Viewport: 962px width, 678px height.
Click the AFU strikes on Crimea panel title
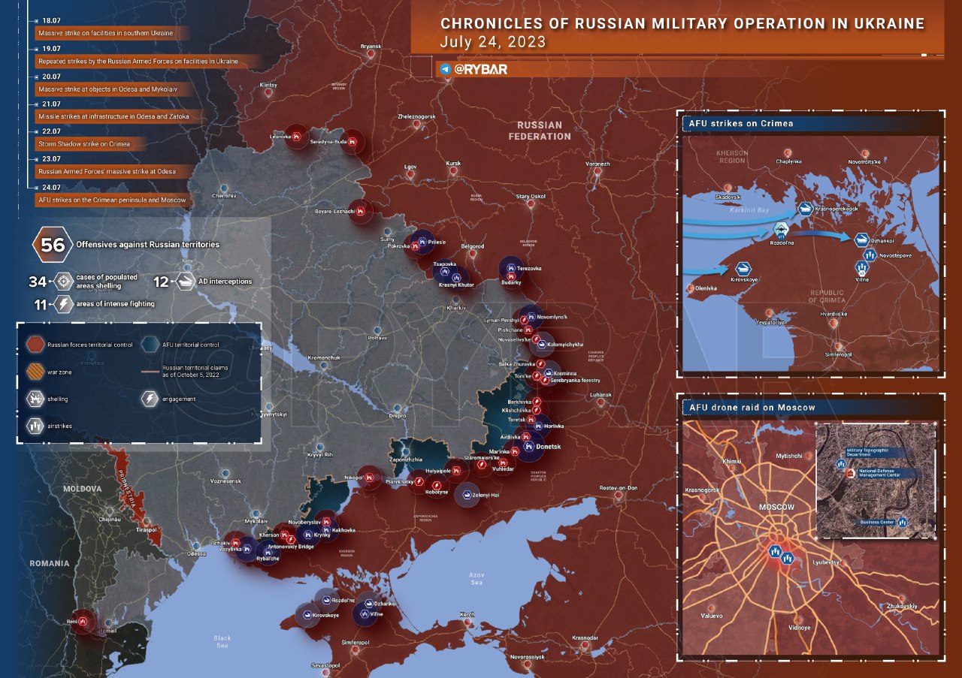pyautogui.click(x=740, y=123)
